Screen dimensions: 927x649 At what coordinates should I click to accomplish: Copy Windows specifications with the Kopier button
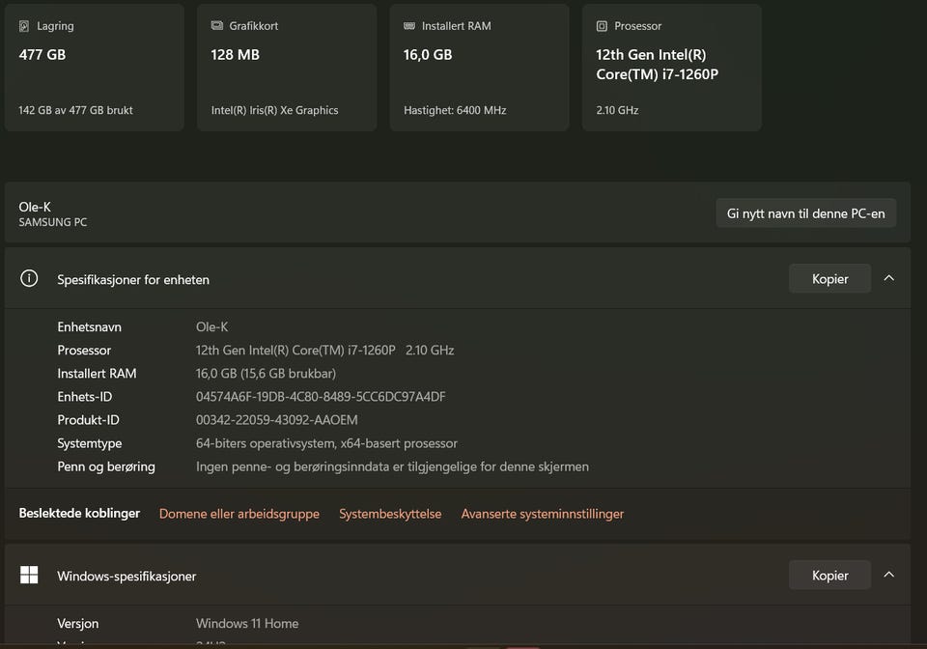pos(830,575)
